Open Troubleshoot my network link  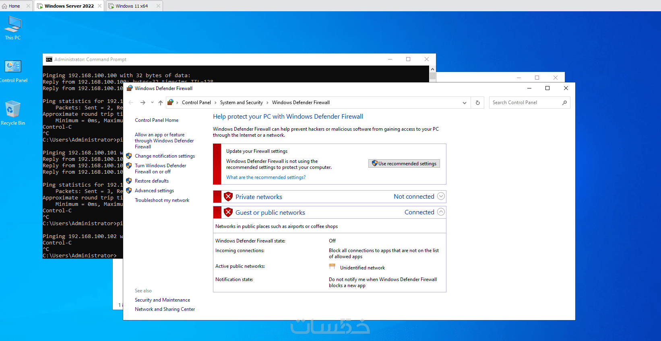162,200
